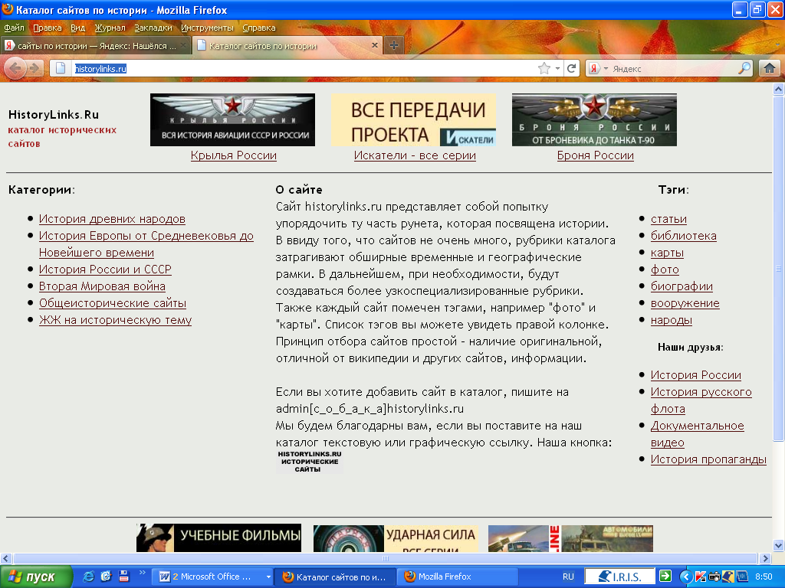The image size is (785, 588).
Task: Open the Вид menu
Action: (x=77, y=28)
